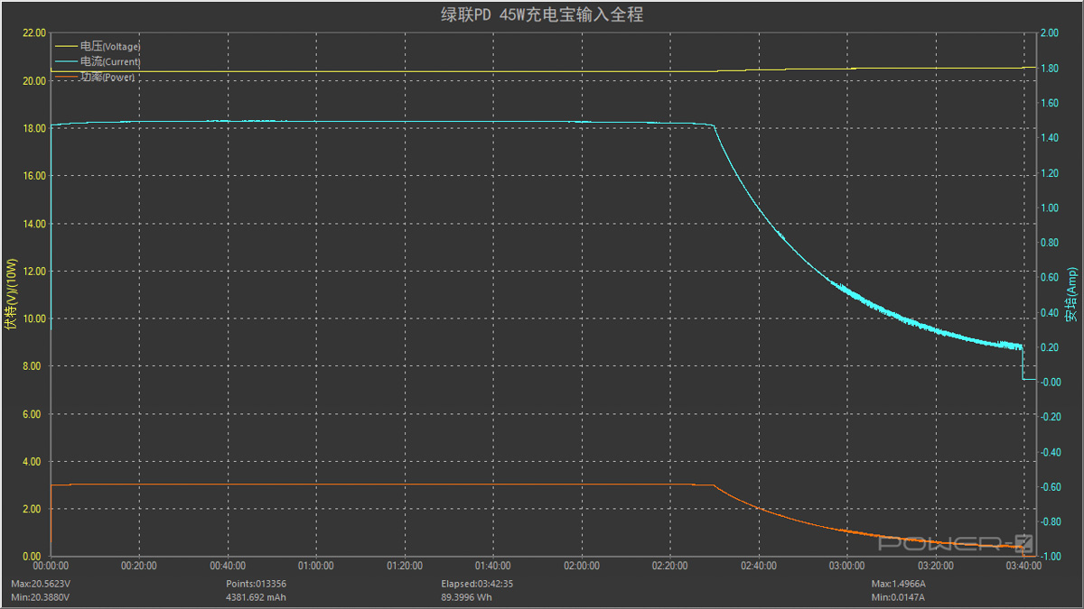Image resolution: width=1084 pixels, height=609 pixels.
Task: Select the 安培(Amp) right axis label
Action: pos(1071,295)
